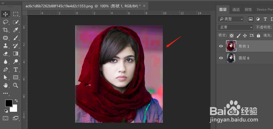Viewport: 273px width, 129px height.
Task: Open the 类型 layer filter dropdown
Action: 231,19
